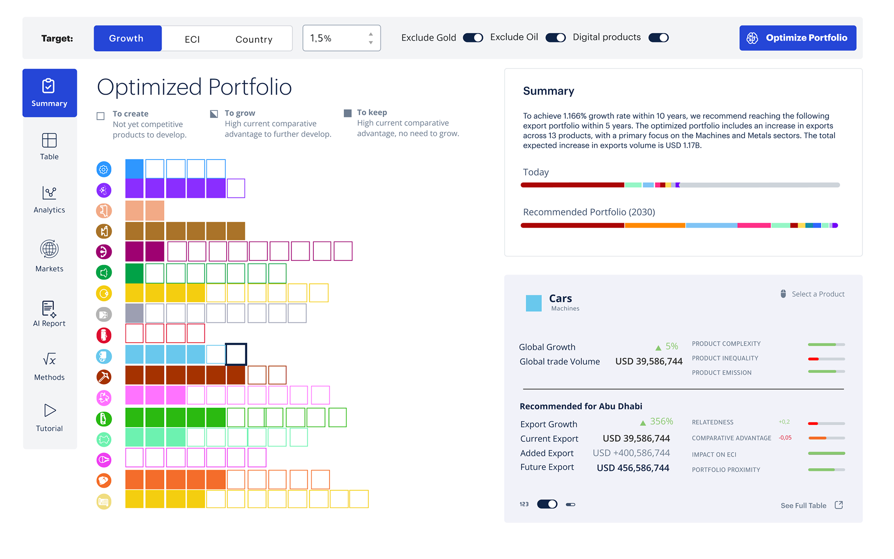Screen dimensions: 894x559
Task: Click the Optimize Portfolio button
Action: [798, 38]
